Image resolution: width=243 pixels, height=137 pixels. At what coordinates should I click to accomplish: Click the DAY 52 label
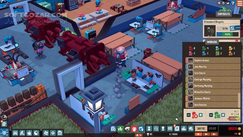(x=201, y=129)
